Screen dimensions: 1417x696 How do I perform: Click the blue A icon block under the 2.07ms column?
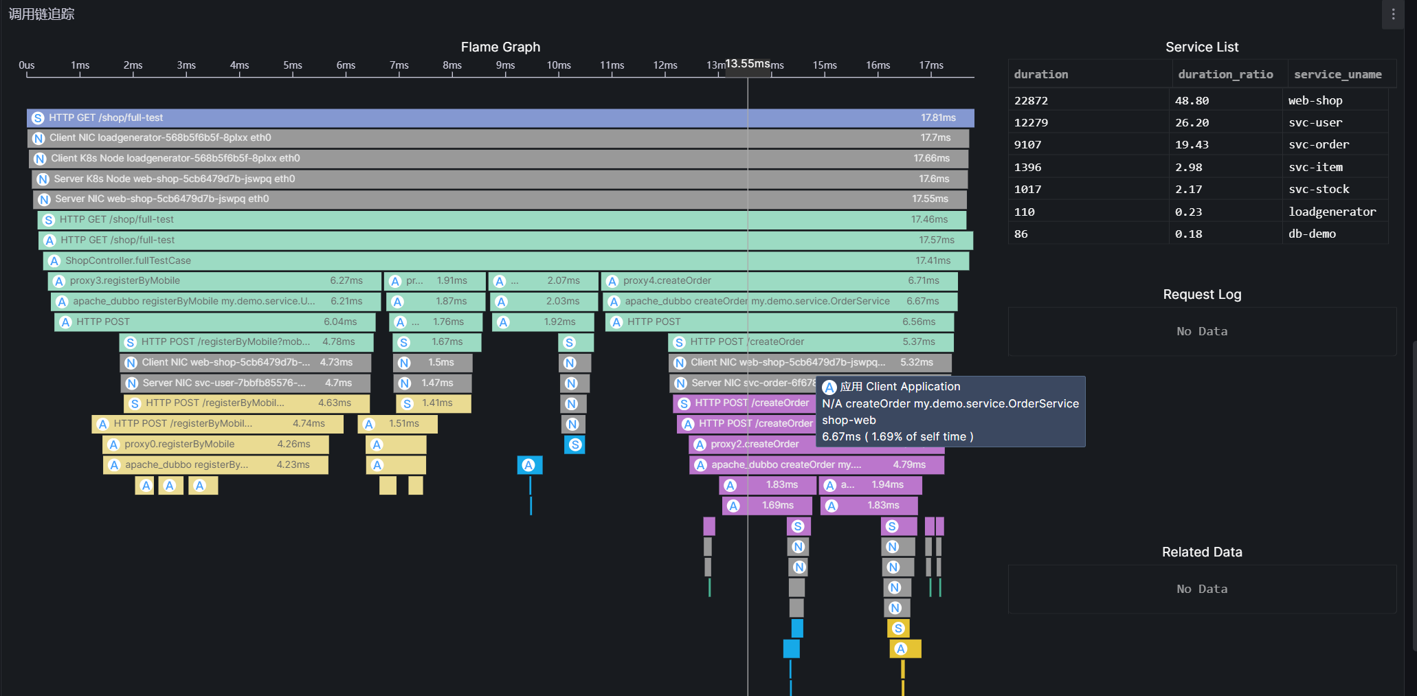coord(528,465)
